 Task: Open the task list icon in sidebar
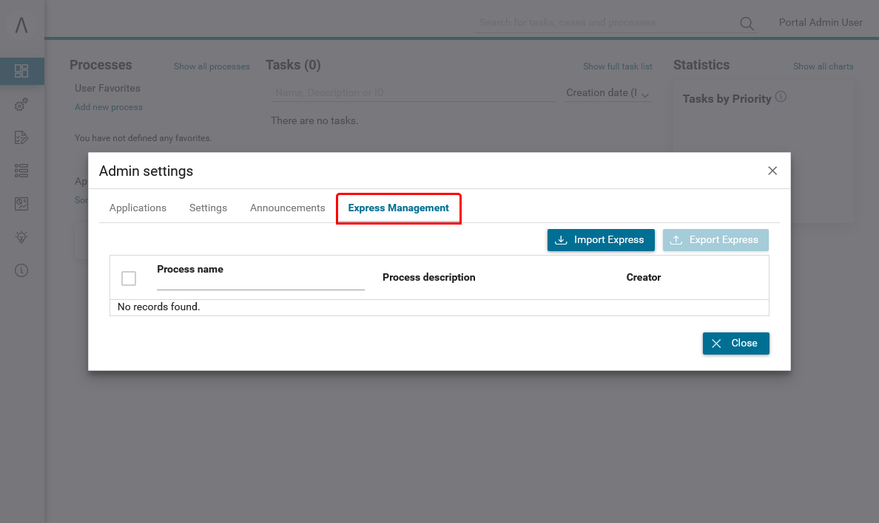(21, 137)
